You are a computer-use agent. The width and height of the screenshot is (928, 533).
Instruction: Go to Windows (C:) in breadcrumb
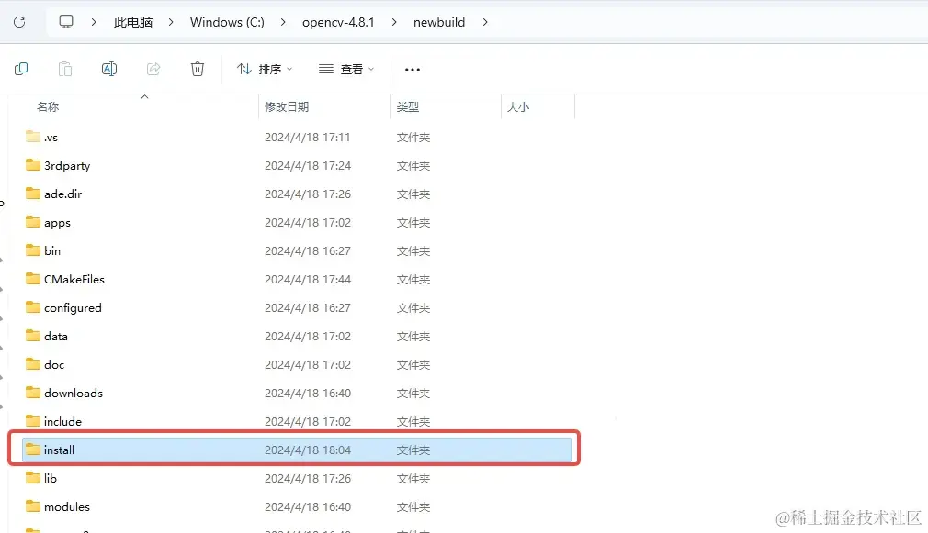tap(227, 22)
